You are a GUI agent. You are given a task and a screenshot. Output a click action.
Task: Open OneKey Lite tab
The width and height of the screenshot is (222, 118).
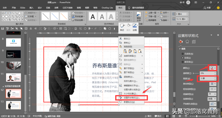107,8
